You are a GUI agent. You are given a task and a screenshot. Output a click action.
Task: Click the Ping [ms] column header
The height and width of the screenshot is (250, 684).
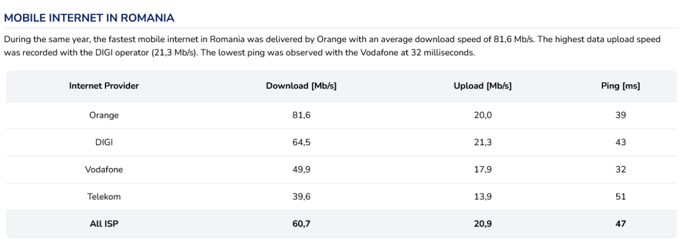(621, 86)
